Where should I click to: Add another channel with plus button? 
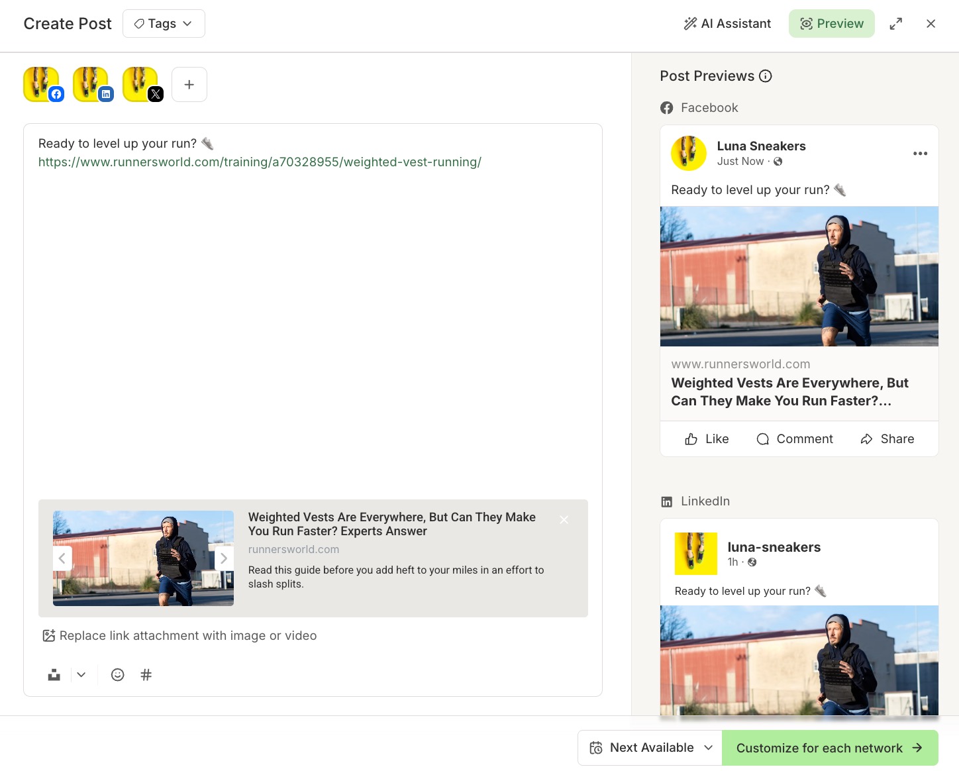(x=189, y=85)
